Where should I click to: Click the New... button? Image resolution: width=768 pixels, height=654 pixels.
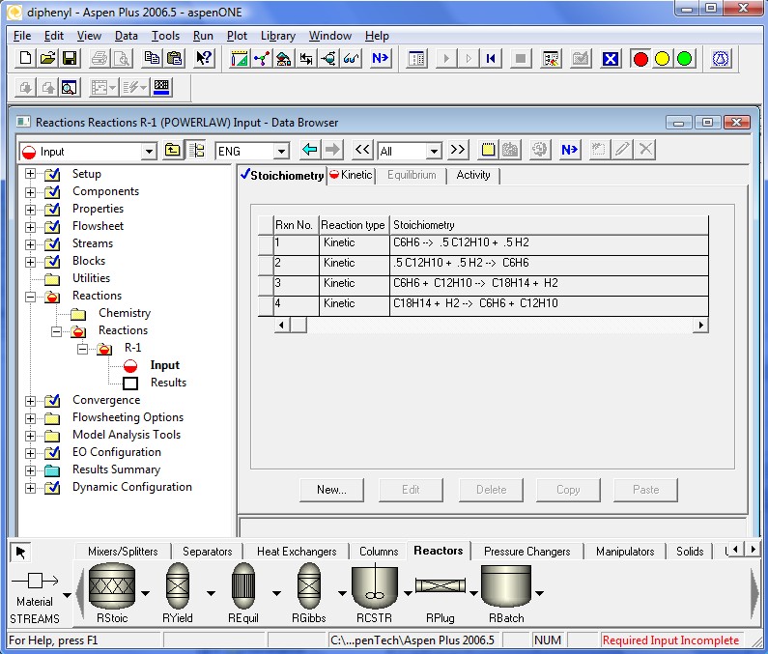pos(331,490)
